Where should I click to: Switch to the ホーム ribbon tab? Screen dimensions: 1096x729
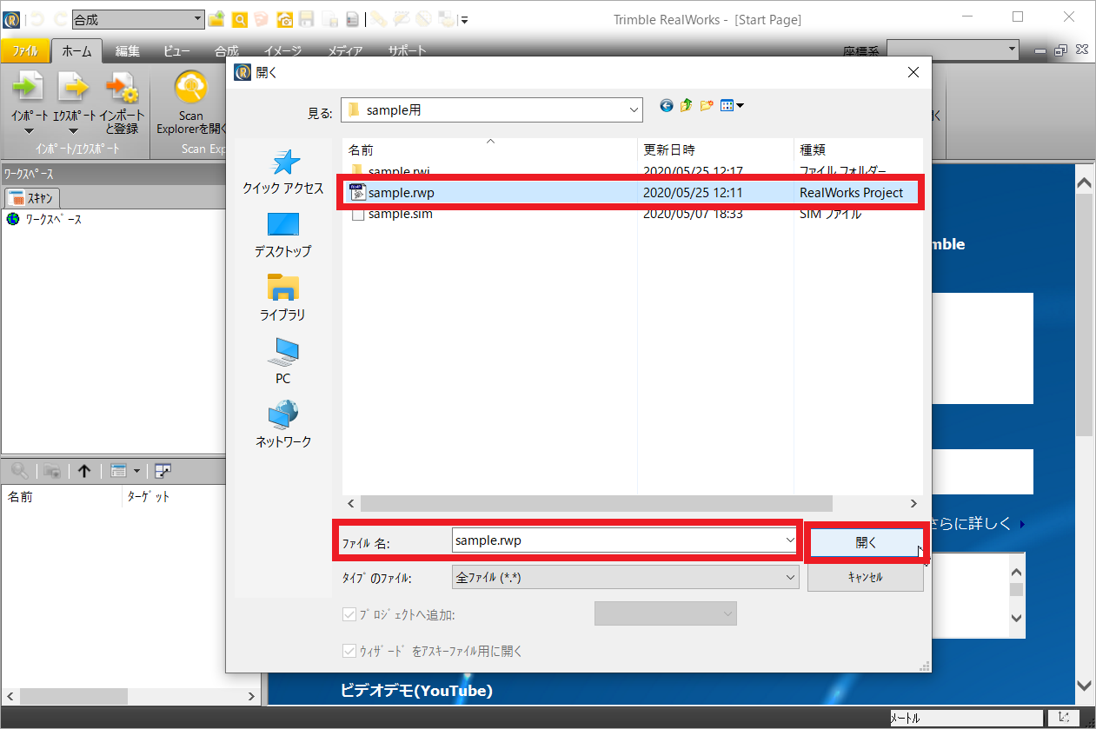(x=76, y=51)
